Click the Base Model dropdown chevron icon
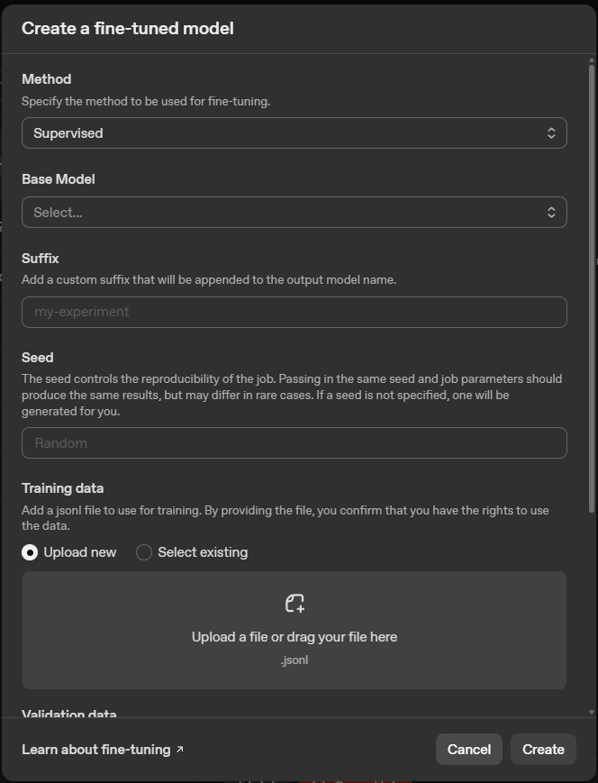 (x=552, y=212)
